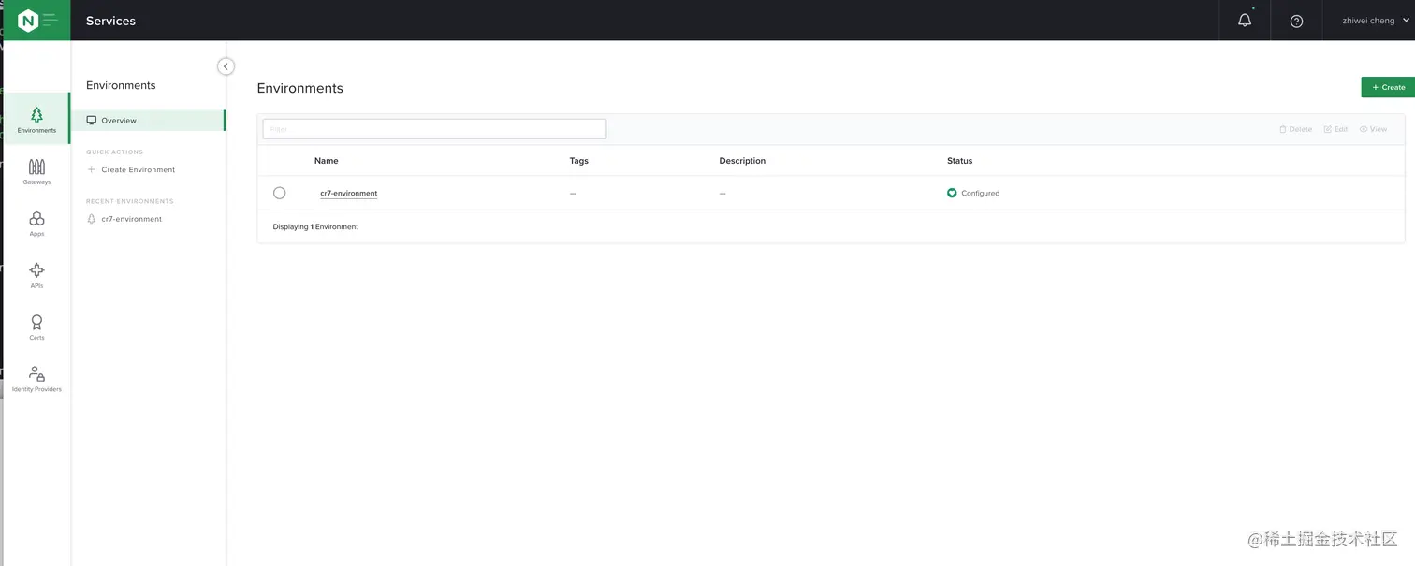Viewport: 1415px width, 566px height.
Task: Click the Description column header
Action: pos(742,161)
